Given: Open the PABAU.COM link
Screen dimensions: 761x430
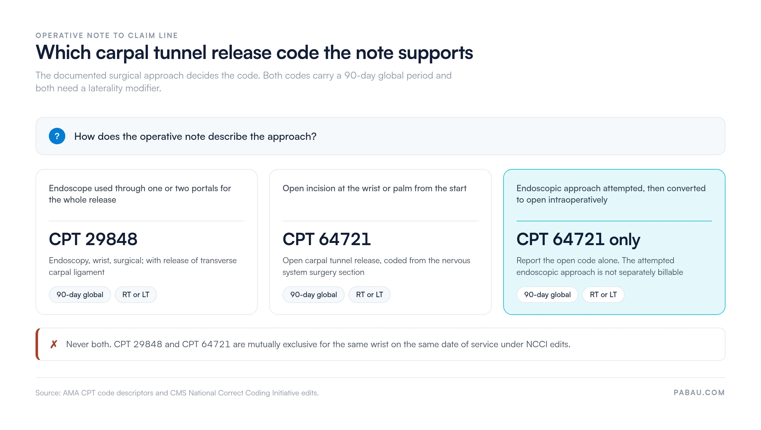Looking at the screenshot, I should coord(699,393).
